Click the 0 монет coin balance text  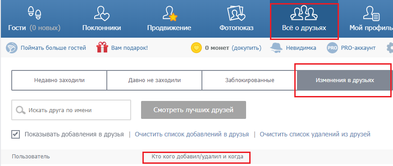[x=217, y=48]
